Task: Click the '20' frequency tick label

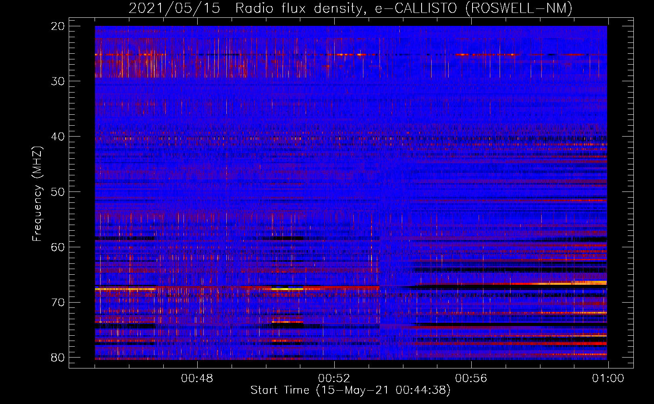Action: (x=58, y=26)
